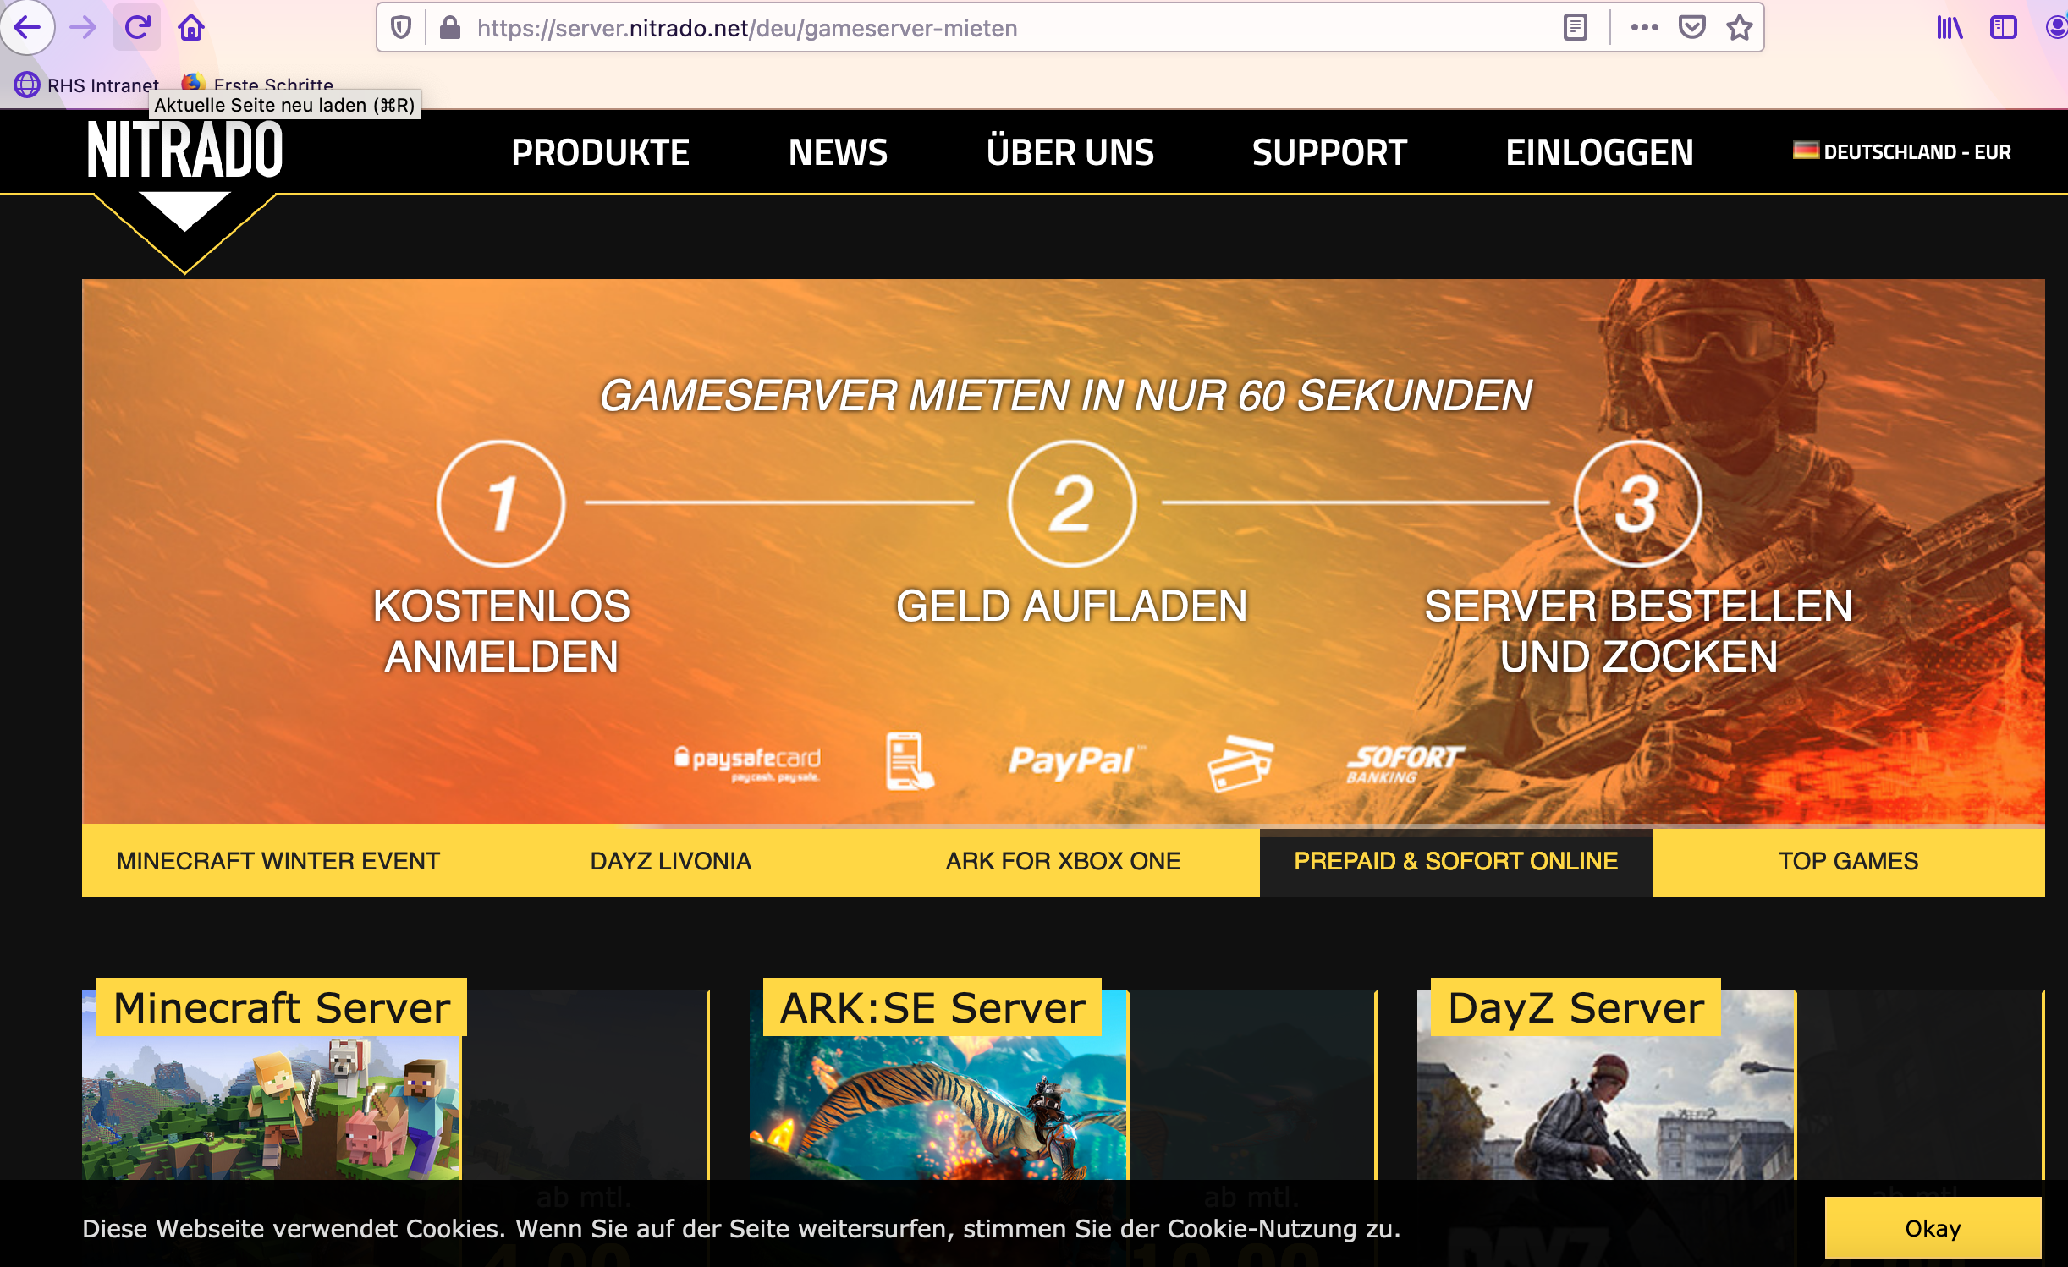Go to the browser home page

191,28
